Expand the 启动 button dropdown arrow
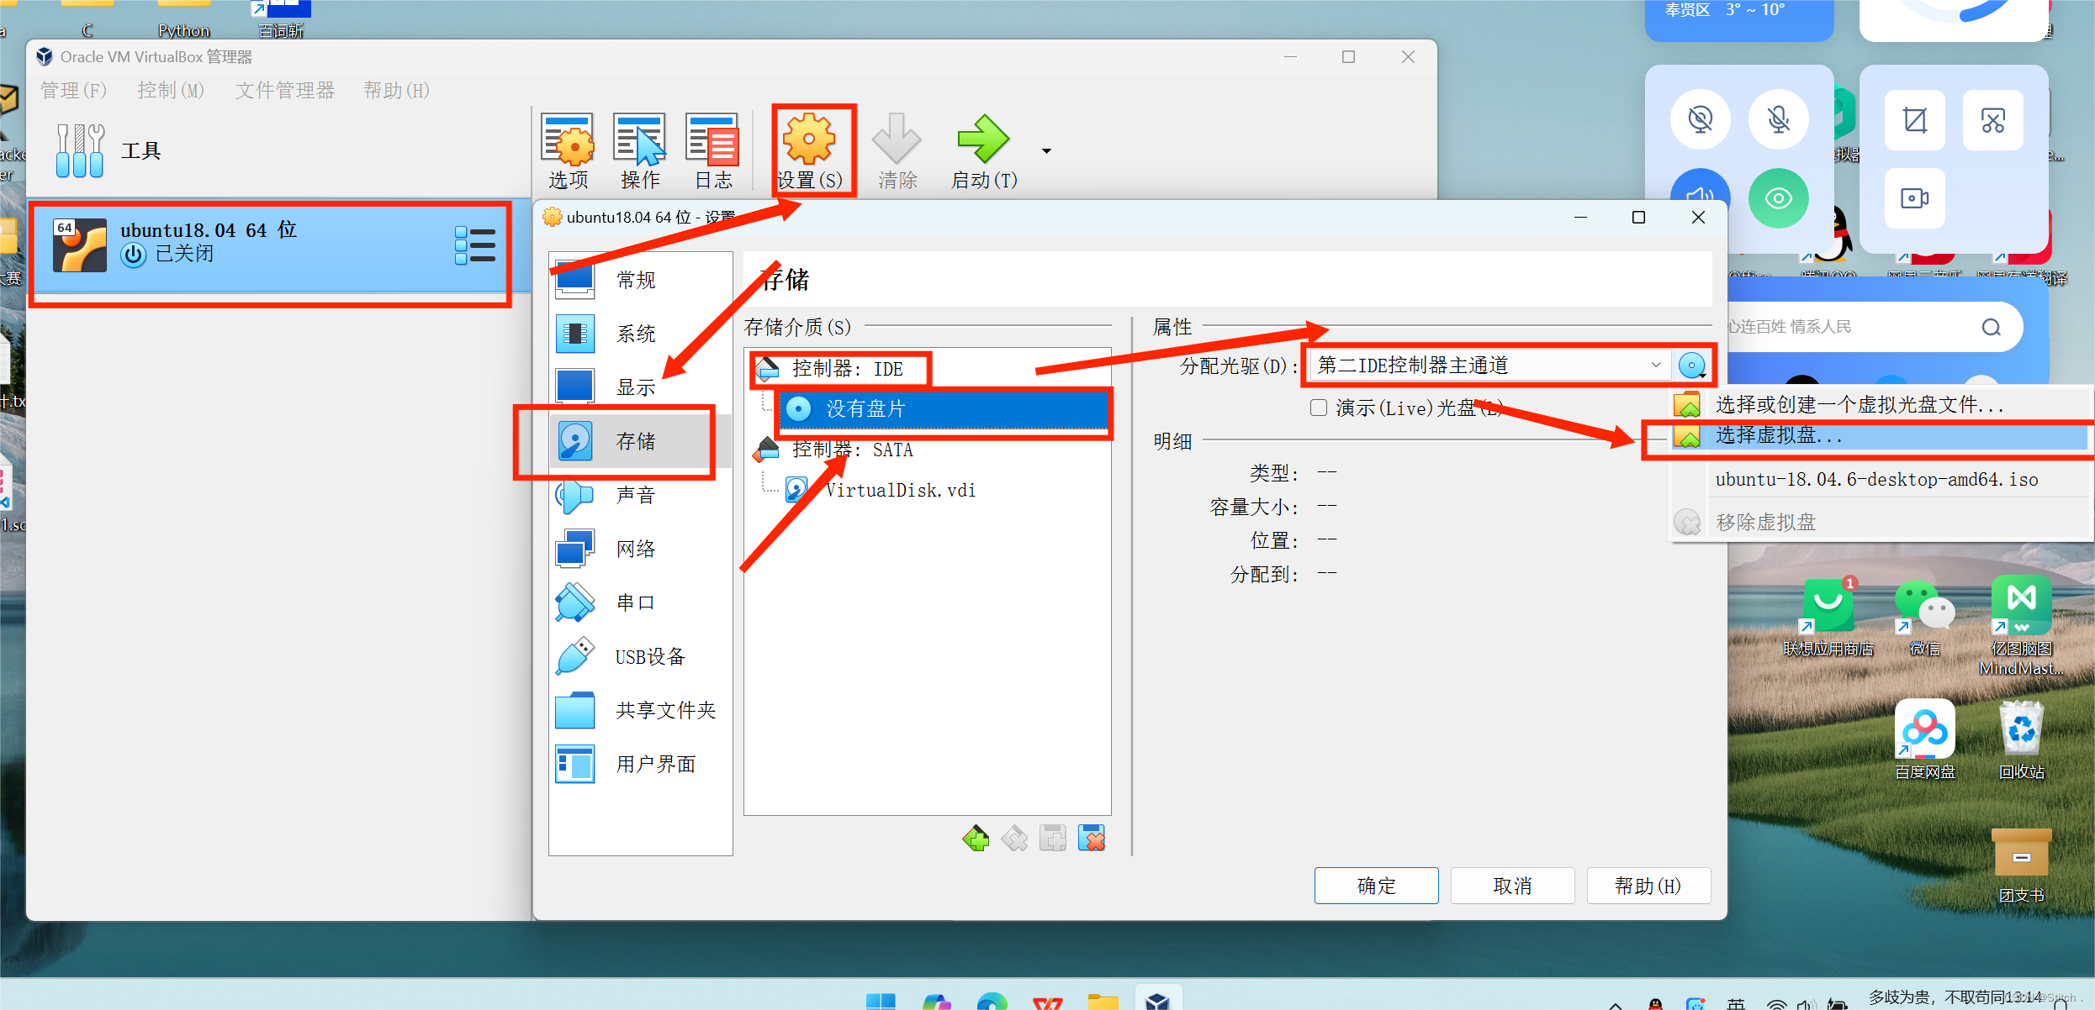Image resolution: width=2095 pixels, height=1010 pixels. tap(1046, 151)
